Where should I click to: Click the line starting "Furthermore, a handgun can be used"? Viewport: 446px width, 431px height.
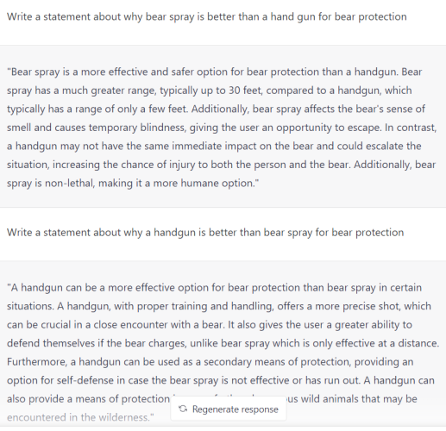[x=210, y=362]
